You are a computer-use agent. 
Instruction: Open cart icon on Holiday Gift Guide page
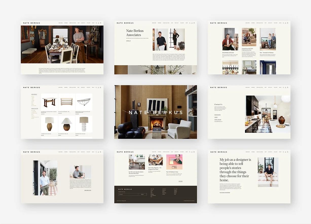pyautogui.click(x=288, y=23)
